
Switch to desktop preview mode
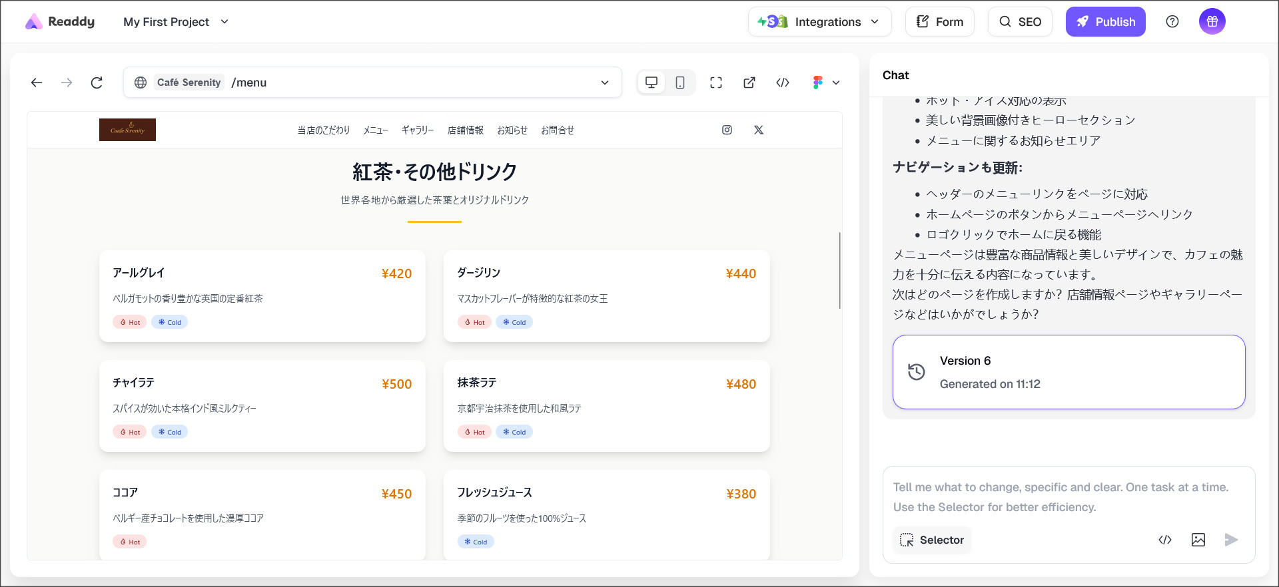pyautogui.click(x=651, y=83)
